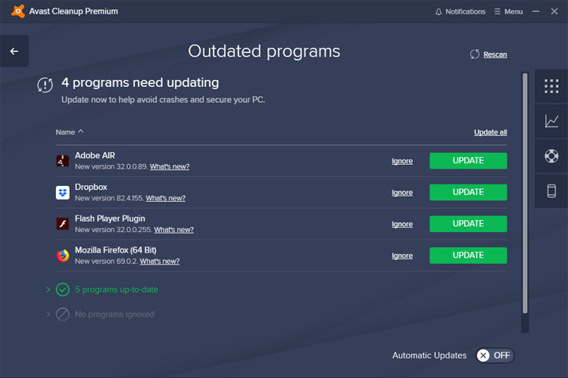Open the statistics chart sidebar icon
568x378 pixels.
pyautogui.click(x=551, y=121)
